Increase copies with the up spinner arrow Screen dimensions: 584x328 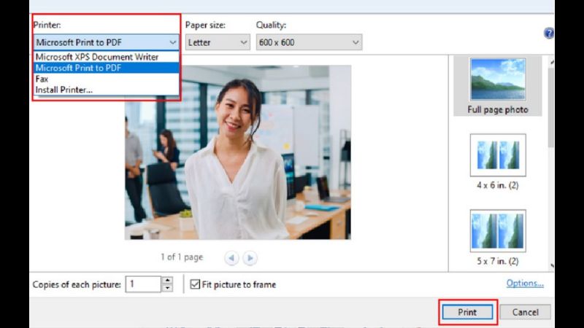coord(167,281)
